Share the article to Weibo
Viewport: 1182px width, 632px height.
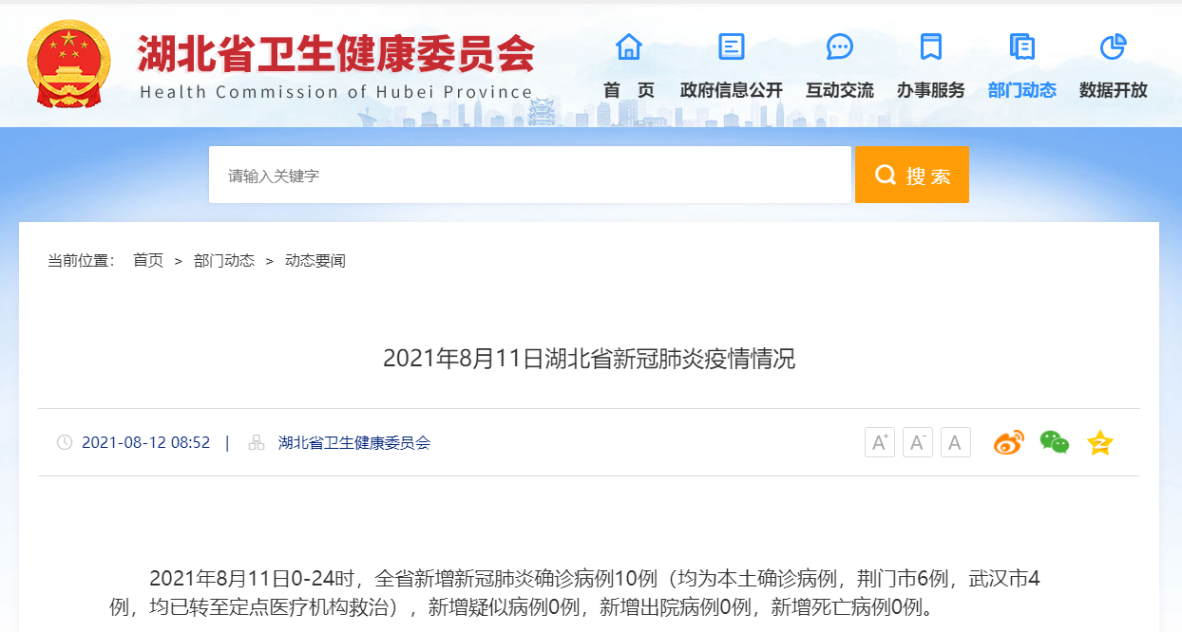1009,442
